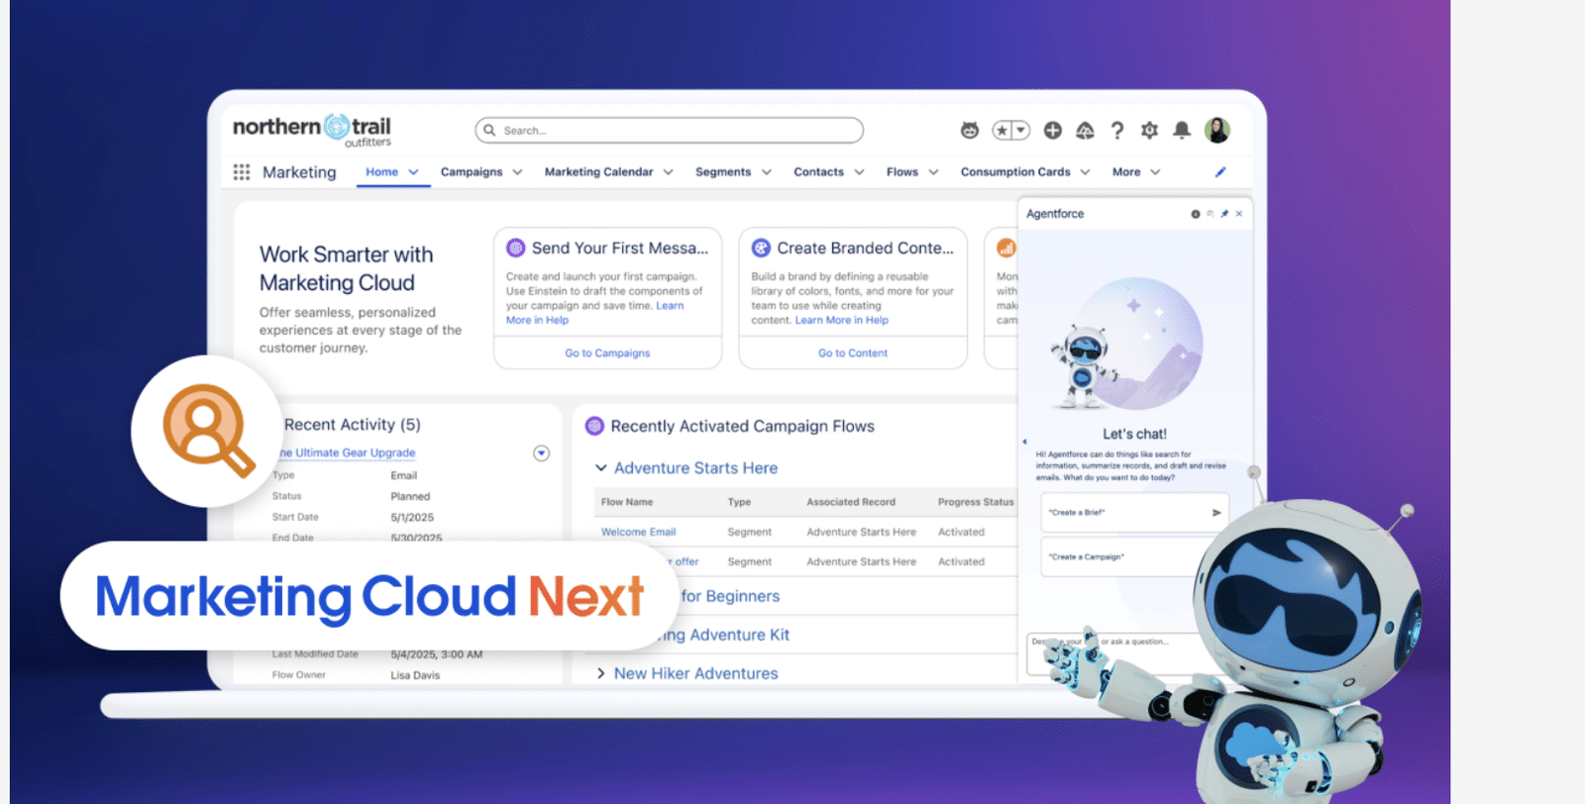Click the Progress Status column header
The width and height of the screenshot is (1585, 804).
976,503
